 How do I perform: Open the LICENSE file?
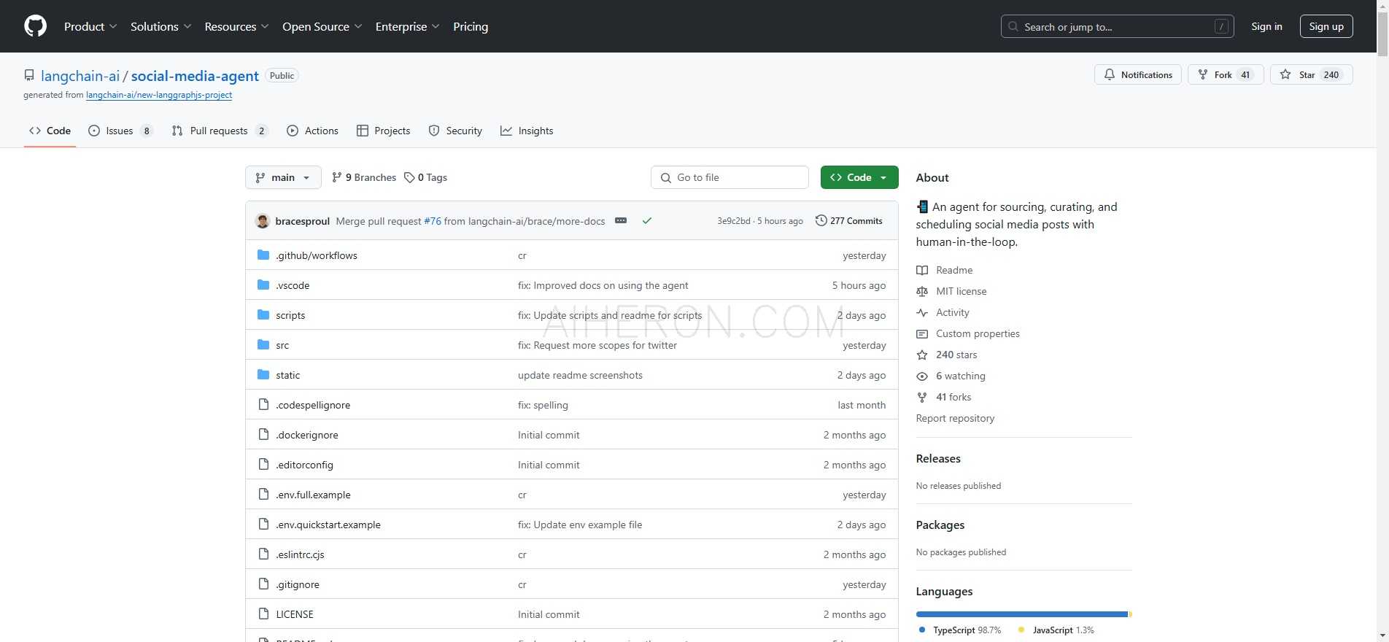(x=295, y=614)
